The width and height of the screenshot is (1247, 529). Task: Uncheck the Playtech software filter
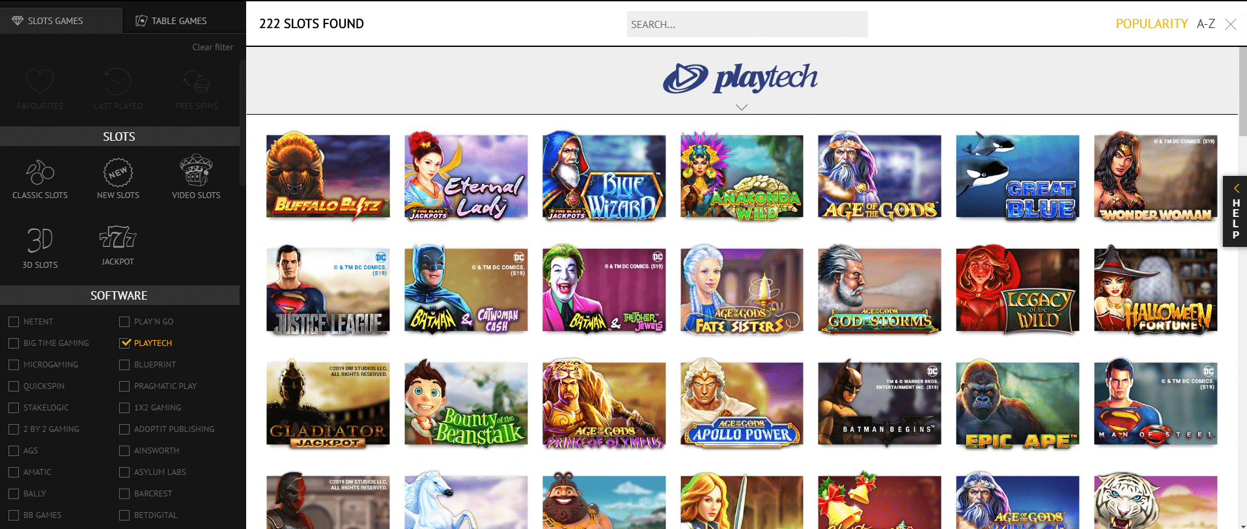point(125,343)
